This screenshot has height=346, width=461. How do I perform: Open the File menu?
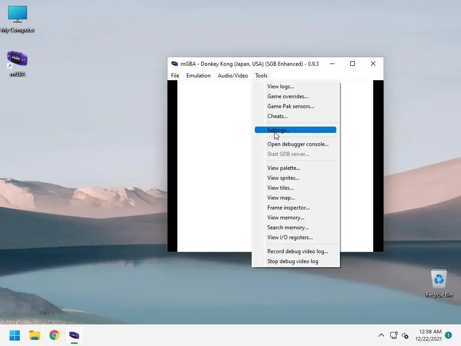tap(175, 76)
